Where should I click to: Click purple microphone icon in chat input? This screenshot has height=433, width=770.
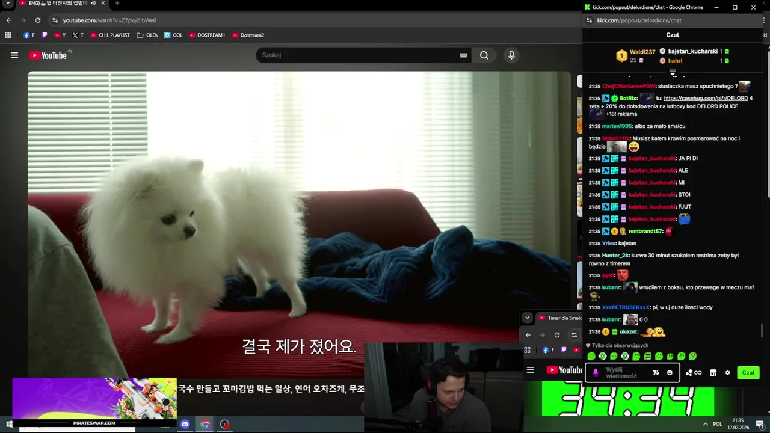(596, 373)
